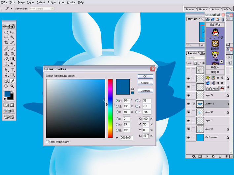Switch to the Actions tab
234x175 pixels.
tap(216, 9)
